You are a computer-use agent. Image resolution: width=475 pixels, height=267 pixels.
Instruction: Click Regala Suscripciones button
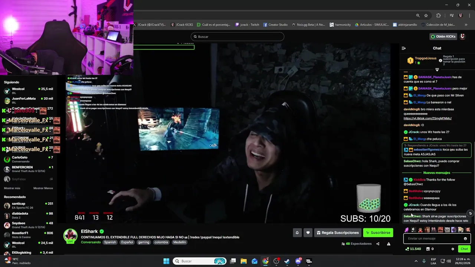338,233
